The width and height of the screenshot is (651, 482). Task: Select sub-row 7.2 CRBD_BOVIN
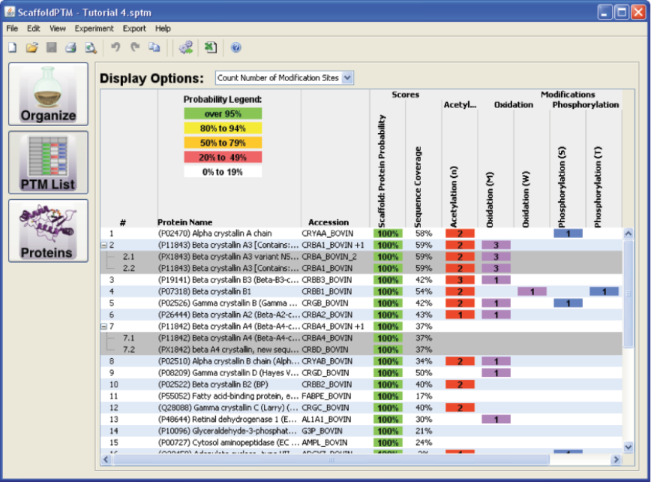pyautogui.click(x=361, y=350)
